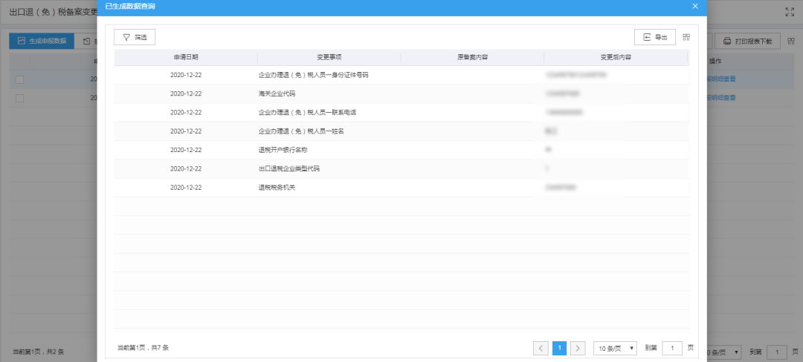This screenshot has width=803, height=362.
Task: Open first row's 明细查看 link
Action: 721,79
